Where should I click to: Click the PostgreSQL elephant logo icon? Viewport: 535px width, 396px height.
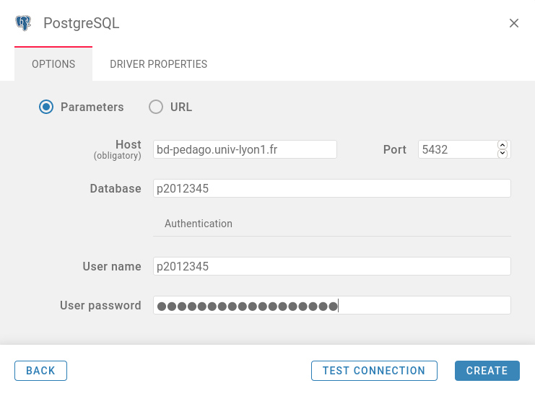coord(23,23)
